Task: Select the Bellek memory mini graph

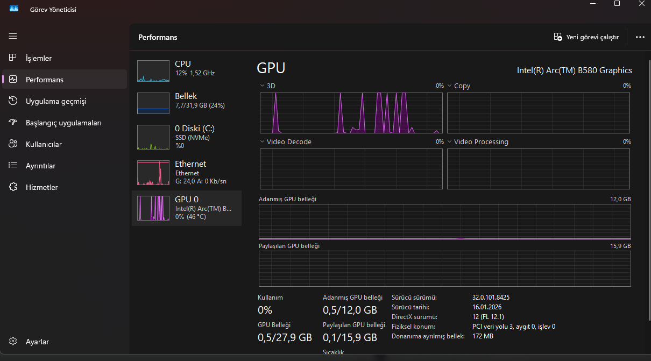Action: point(153,103)
